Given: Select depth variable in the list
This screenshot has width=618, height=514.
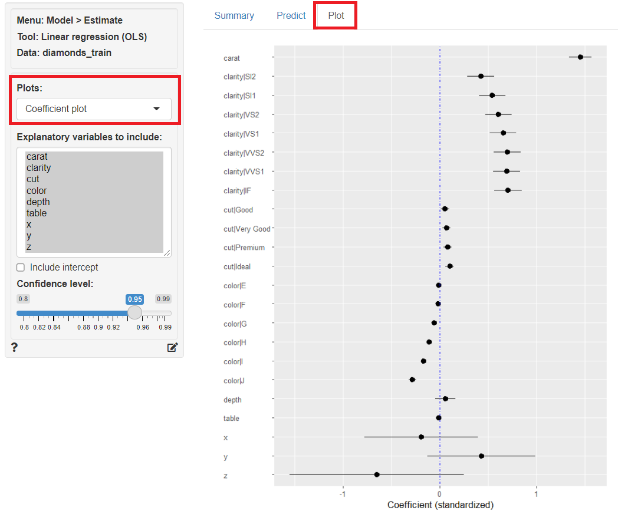Looking at the screenshot, I should coord(38,202).
